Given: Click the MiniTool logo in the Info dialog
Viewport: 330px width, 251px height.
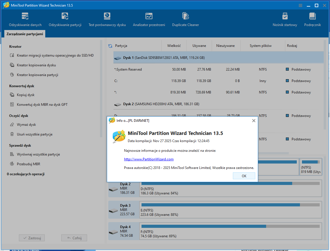Looking at the screenshot, I should tap(119, 137).
